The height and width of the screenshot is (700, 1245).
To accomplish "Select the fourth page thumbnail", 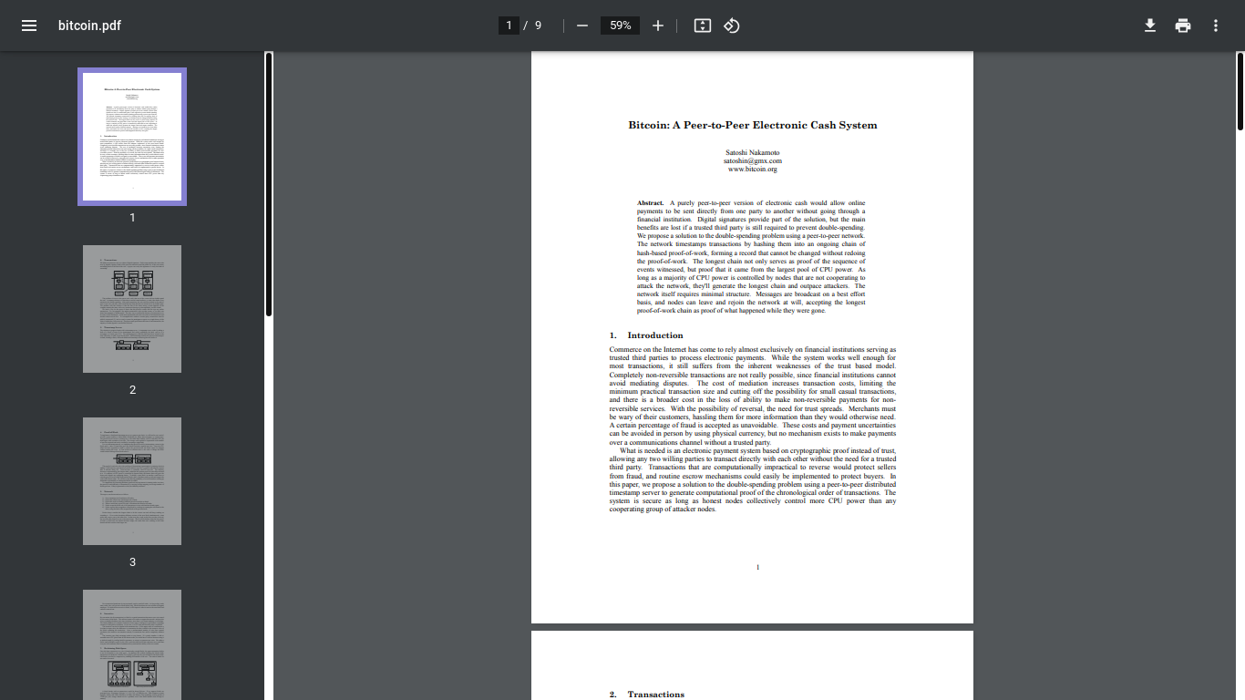I will [132, 644].
